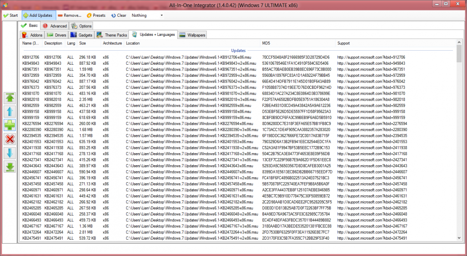Select the row with size 296.18 KB
The width and height of the screenshot is (467, 256).
click(x=238, y=57)
